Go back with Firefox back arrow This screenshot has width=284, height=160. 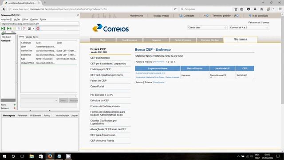pyautogui.click(x=4, y=9)
